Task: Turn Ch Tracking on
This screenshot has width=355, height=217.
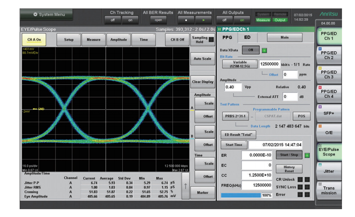Action: click(131, 20)
